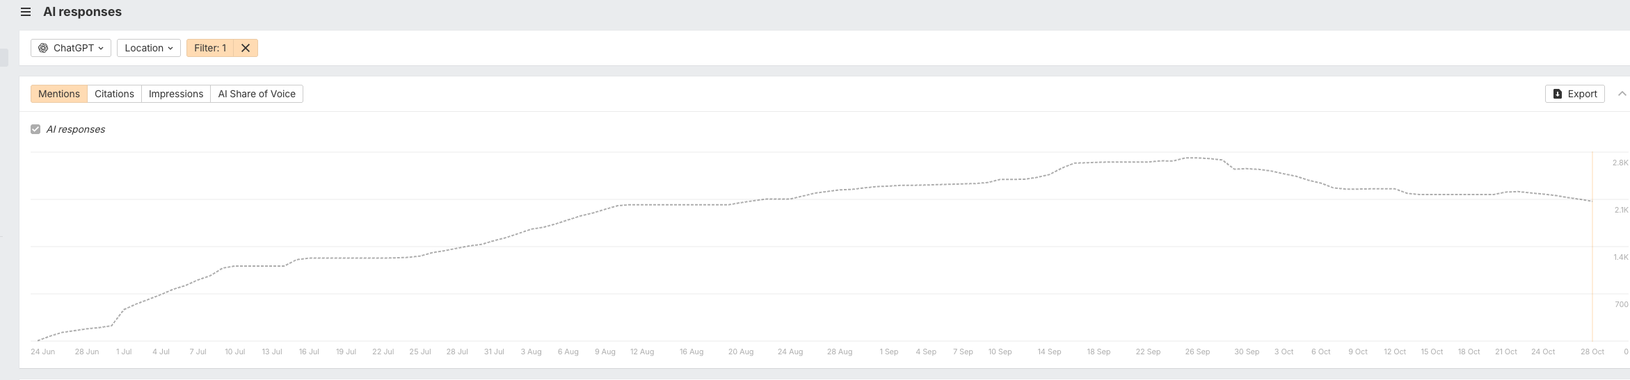Expand the Location dropdown
This screenshot has height=380, width=1630.
click(x=149, y=48)
